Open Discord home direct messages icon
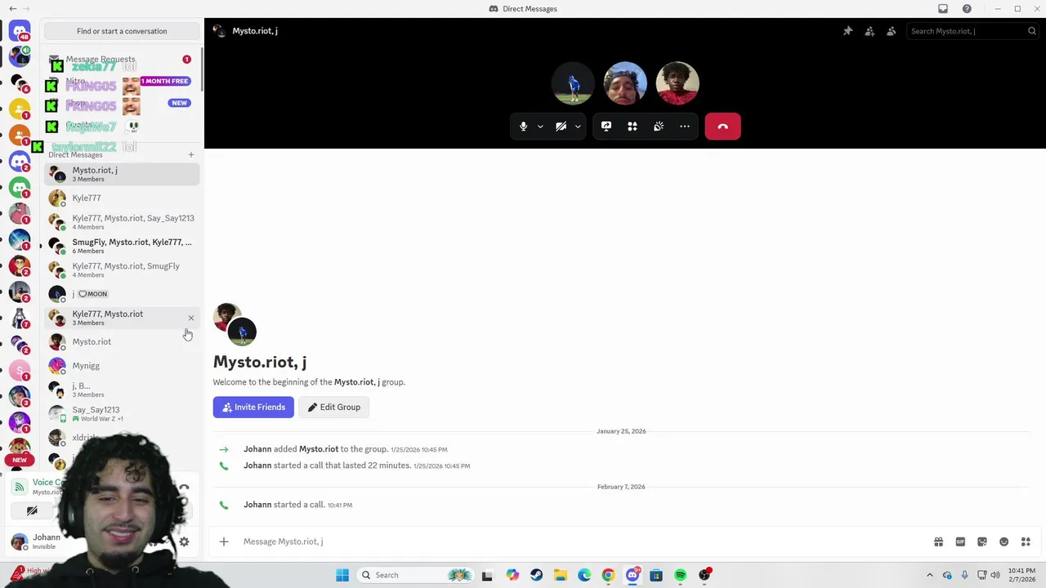This screenshot has width=1046, height=588. (20, 31)
